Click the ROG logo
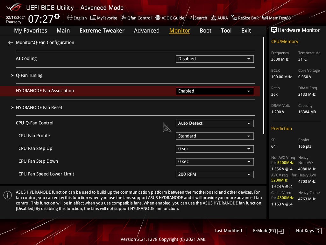326x245 pixels. pyautogui.click(x=14, y=7)
